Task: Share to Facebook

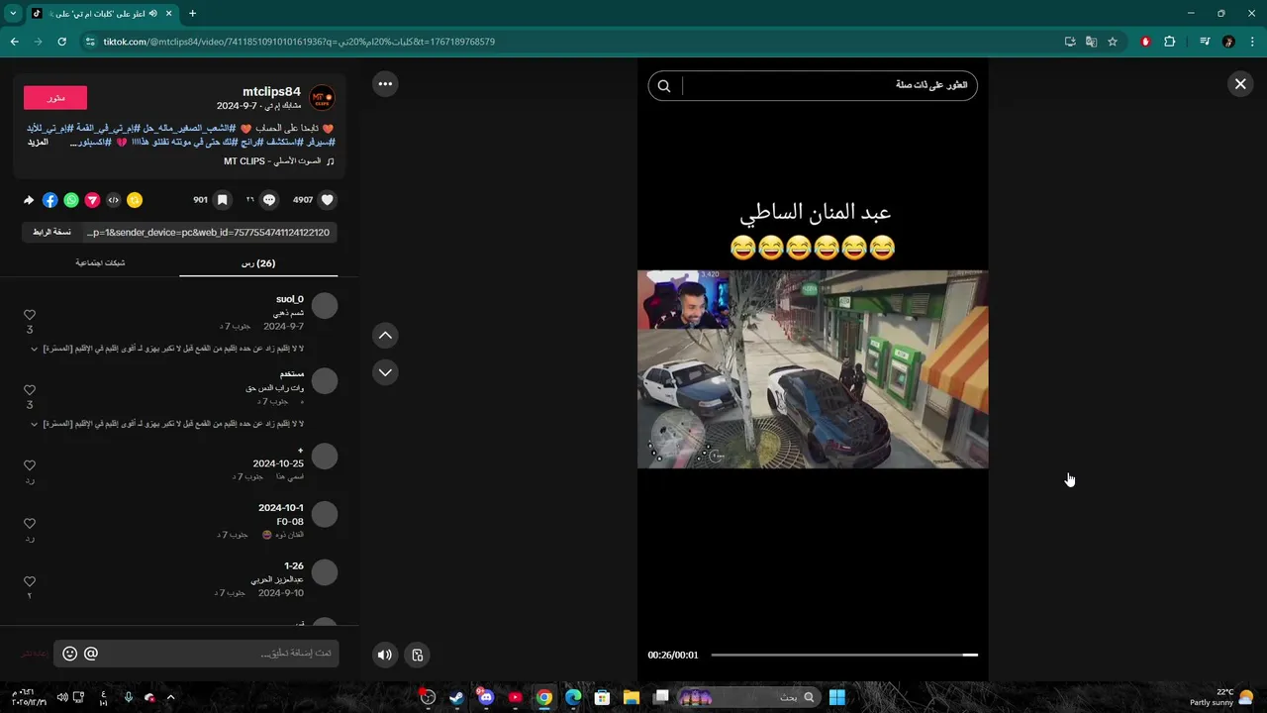Action: pyautogui.click(x=49, y=200)
